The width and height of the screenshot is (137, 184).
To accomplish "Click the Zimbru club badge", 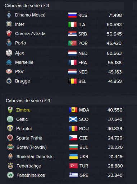I will click(x=10, y=110).
